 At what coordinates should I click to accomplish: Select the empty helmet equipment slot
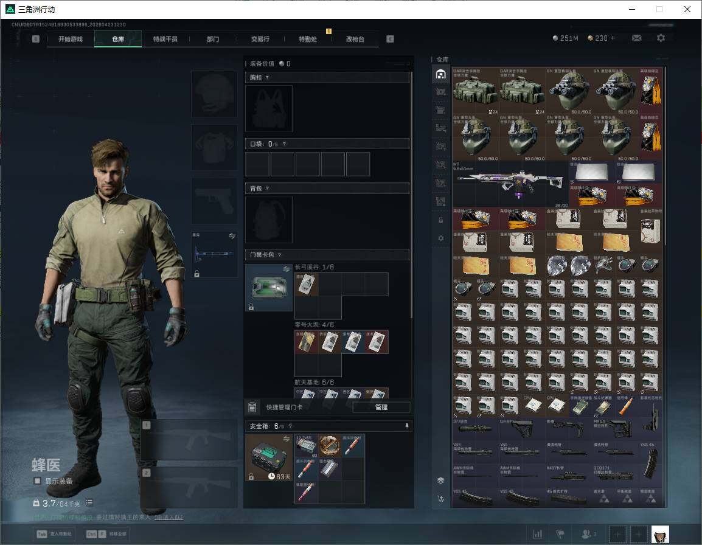(x=215, y=94)
